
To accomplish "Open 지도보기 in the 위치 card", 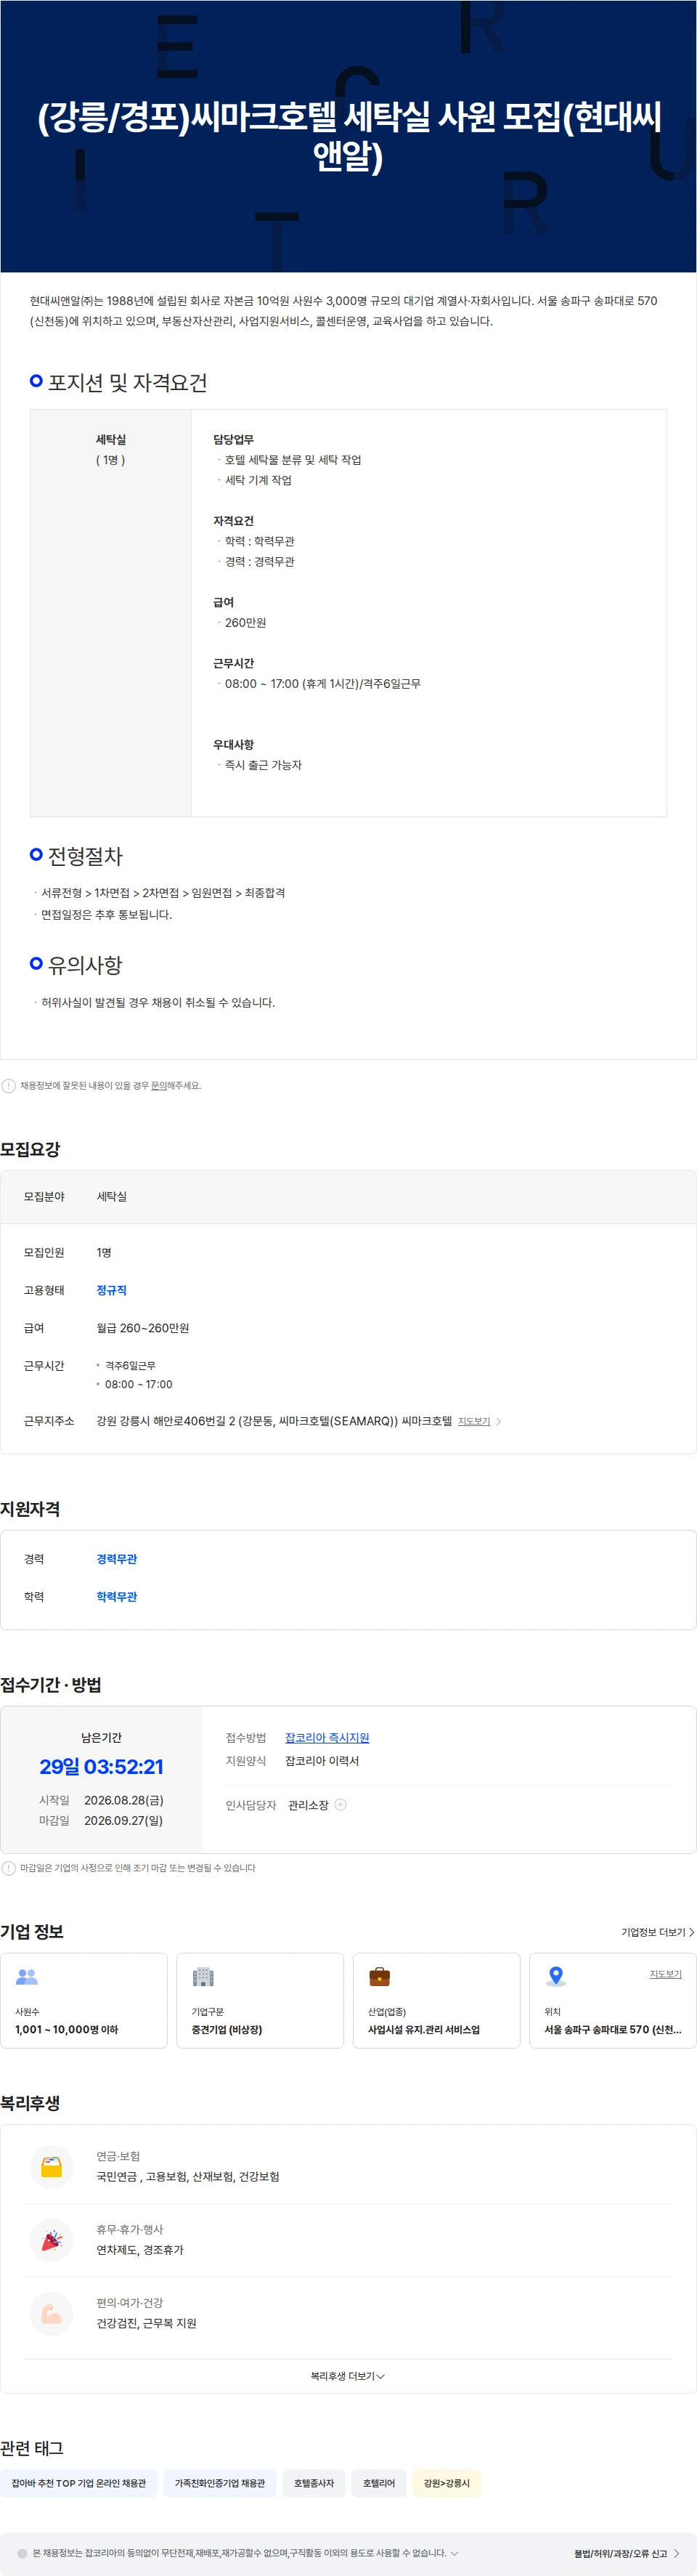I will click(665, 1974).
